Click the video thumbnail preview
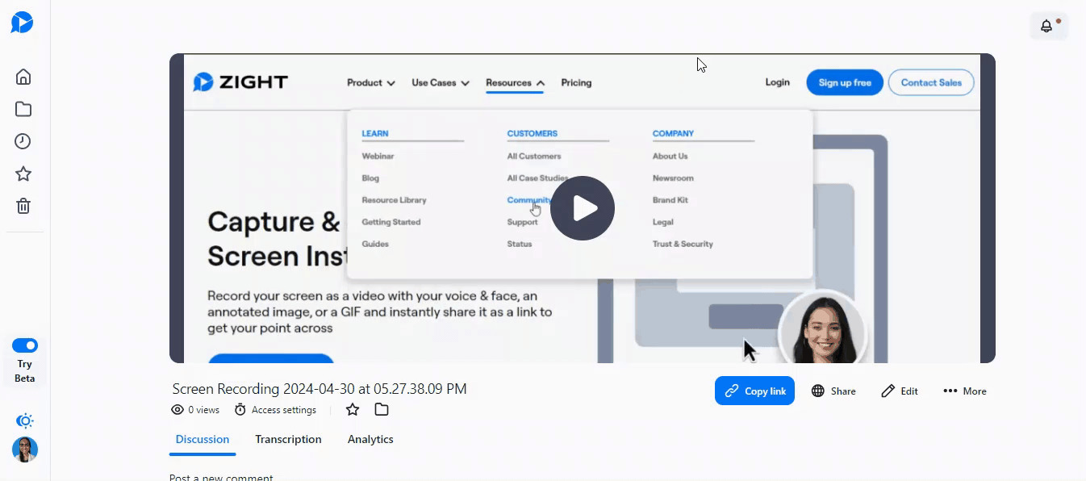This screenshot has height=481, width=1086. click(x=583, y=208)
